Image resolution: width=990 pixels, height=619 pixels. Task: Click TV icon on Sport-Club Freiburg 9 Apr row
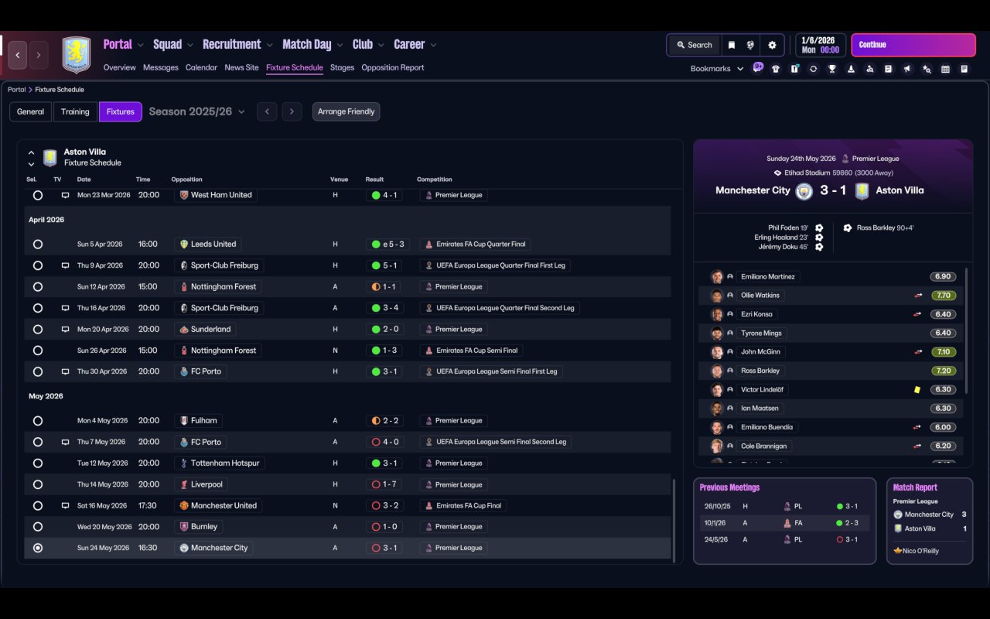click(66, 265)
